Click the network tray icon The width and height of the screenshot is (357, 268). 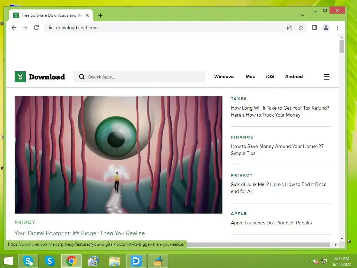324,261
